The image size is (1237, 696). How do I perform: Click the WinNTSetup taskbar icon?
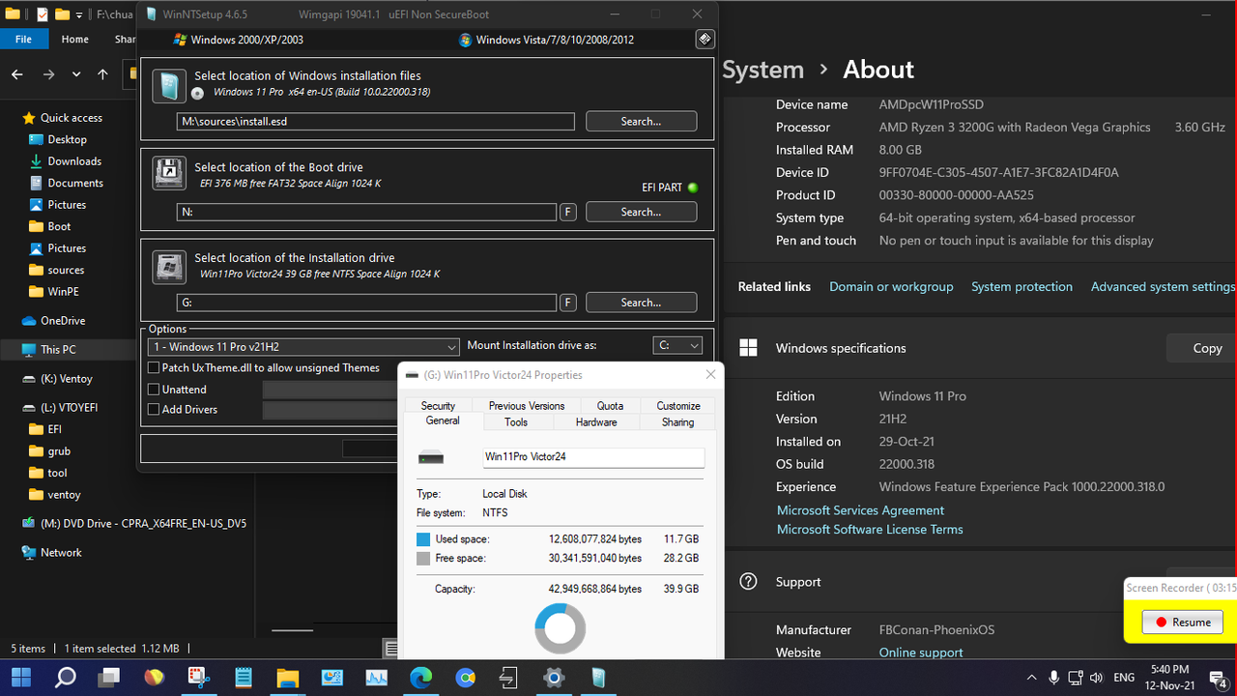[598, 678]
